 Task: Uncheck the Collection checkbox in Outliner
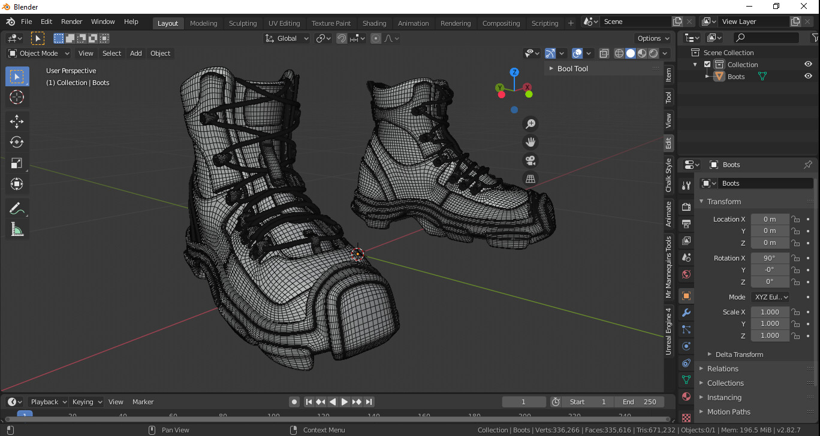pos(707,64)
